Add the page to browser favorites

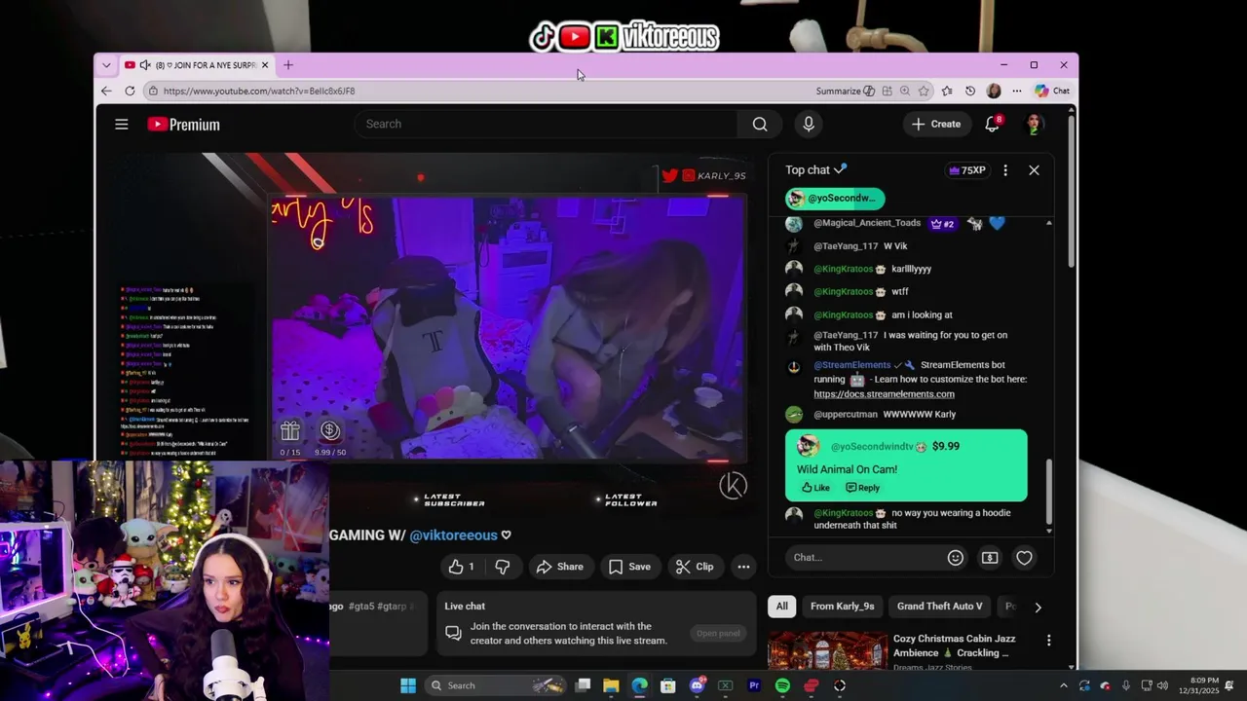[x=924, y=91]
